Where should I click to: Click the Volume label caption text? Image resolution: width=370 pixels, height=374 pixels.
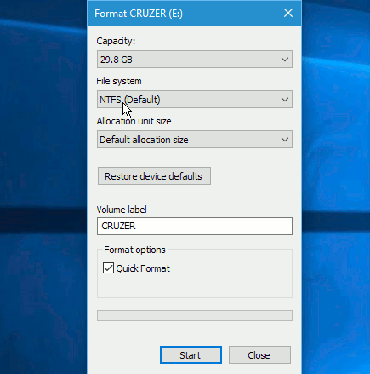click(122, 210)
